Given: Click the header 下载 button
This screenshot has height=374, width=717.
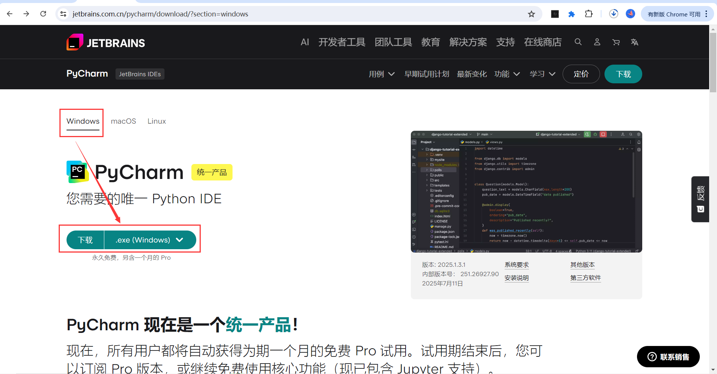Looking at the screenshot, I should point(623,74).
